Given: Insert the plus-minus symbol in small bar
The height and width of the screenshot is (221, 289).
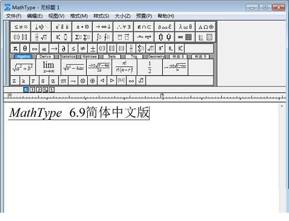Looking at the screenshot, I should point(92,49).
